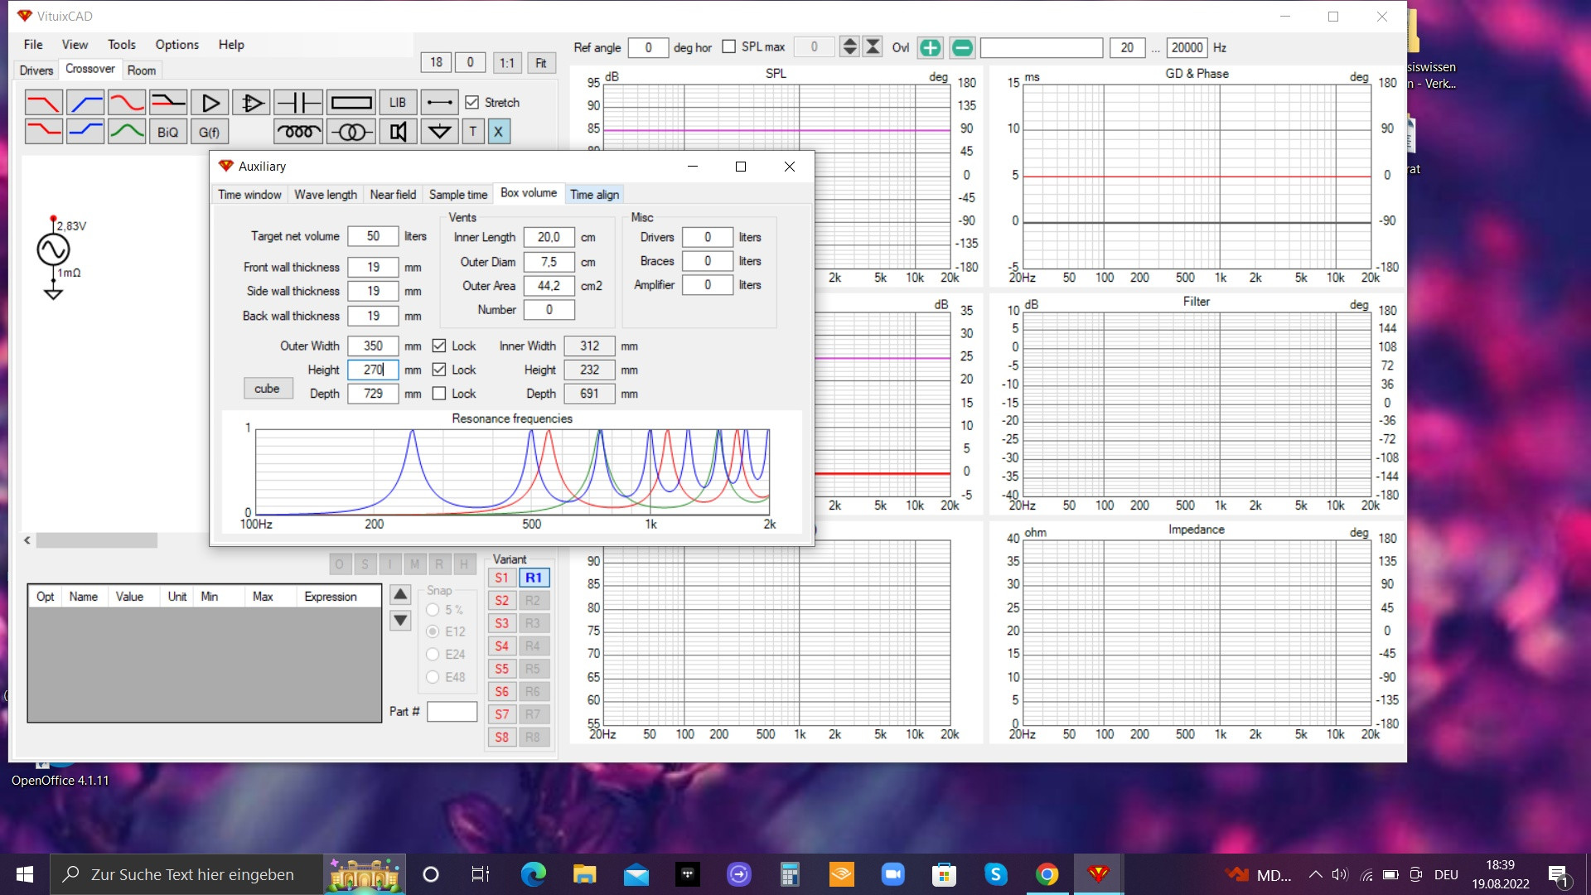Switch to the Time align tab
The width and height of the screenshot is (1591, 895).
[594, 194]
